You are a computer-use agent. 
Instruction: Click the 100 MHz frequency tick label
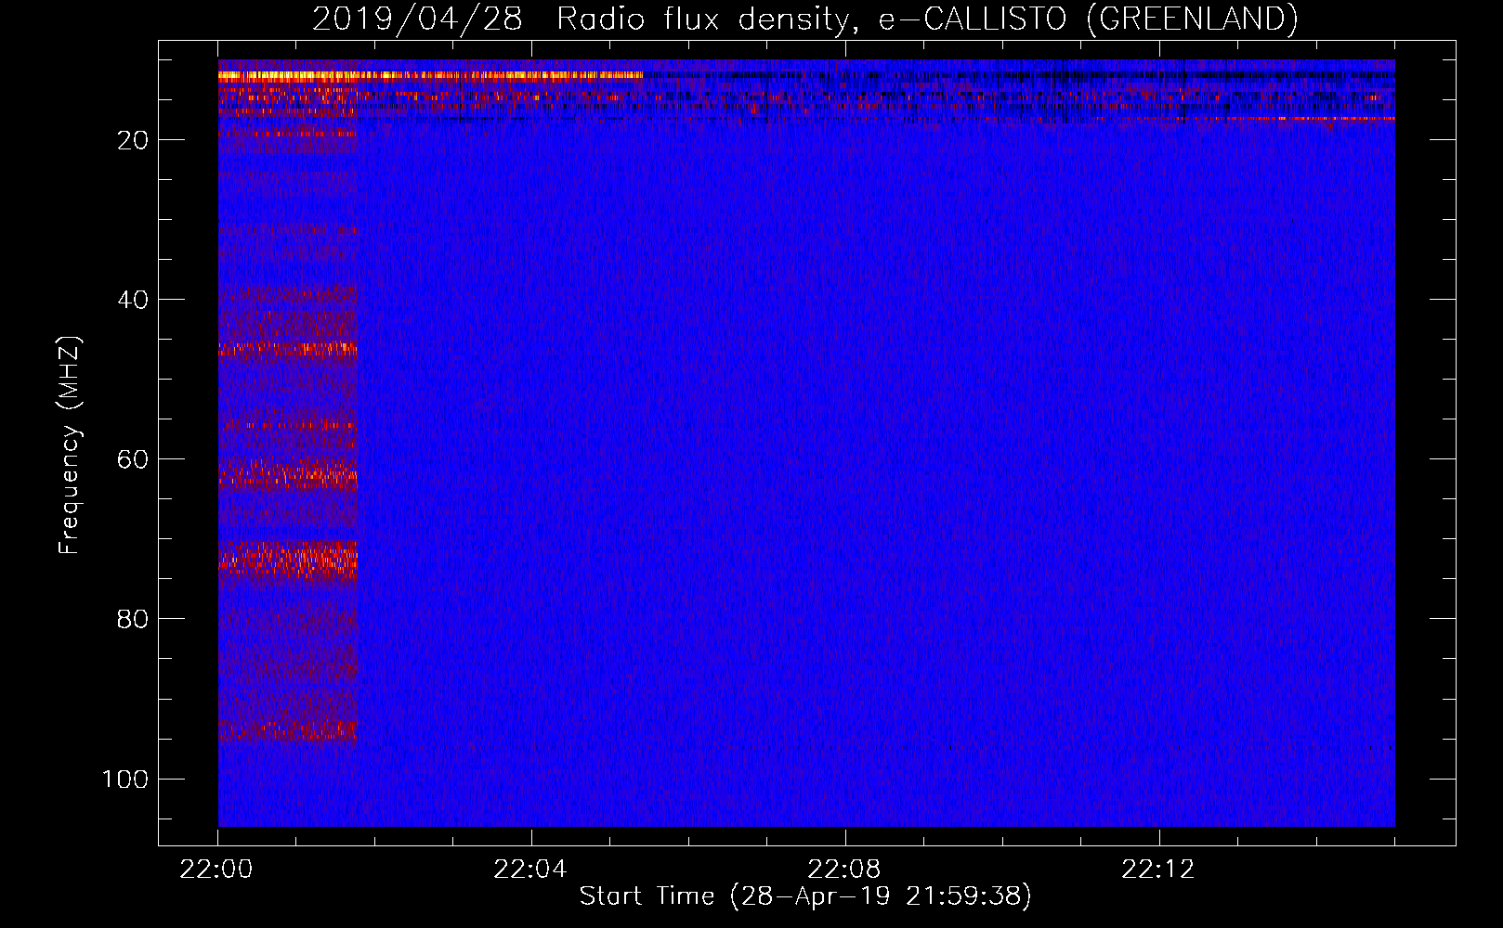click(125, 779)
